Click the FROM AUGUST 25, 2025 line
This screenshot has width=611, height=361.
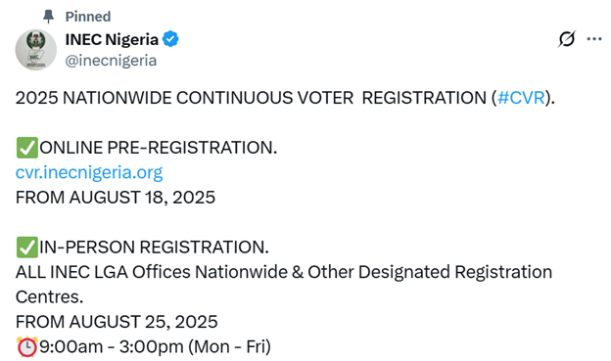[x=117, y=322]
